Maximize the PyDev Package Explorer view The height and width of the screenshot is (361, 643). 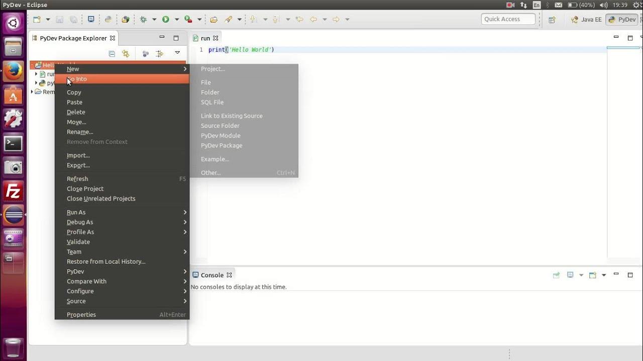pos(176,38)
